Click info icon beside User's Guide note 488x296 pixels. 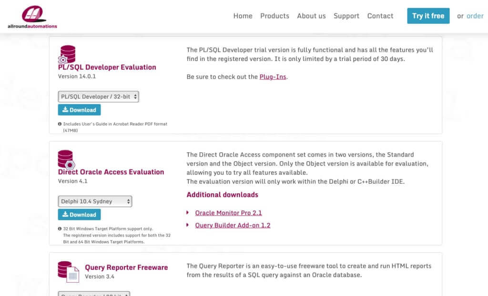pos(60,124)
